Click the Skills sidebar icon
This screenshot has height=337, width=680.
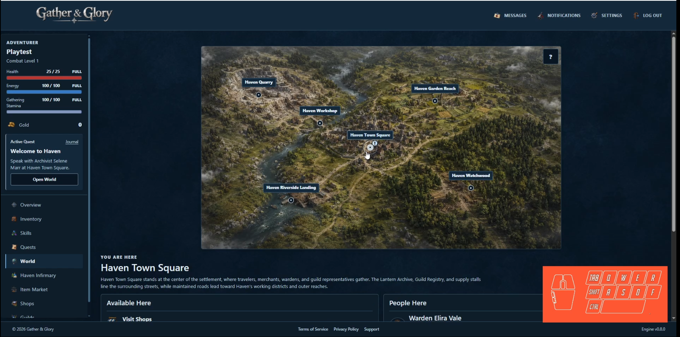click(x=14, y=233)
